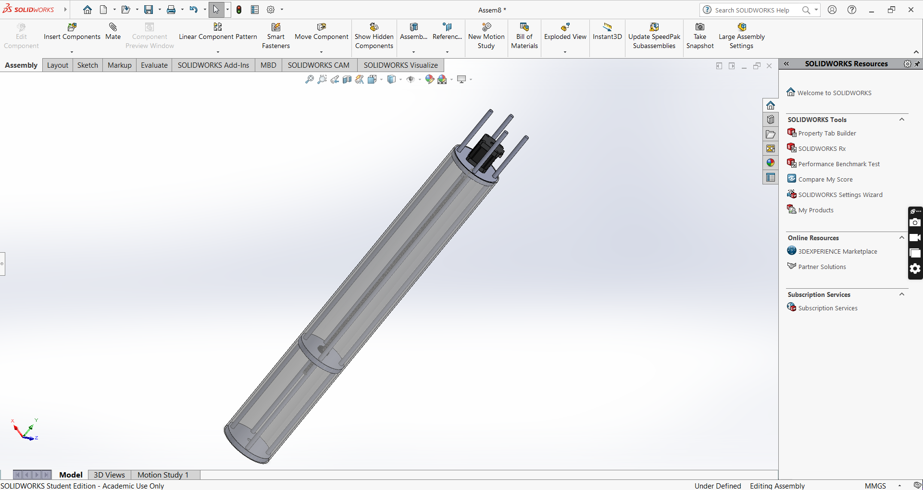
Task: Switch to the Layout tab
Action: (x=58, y=65)
